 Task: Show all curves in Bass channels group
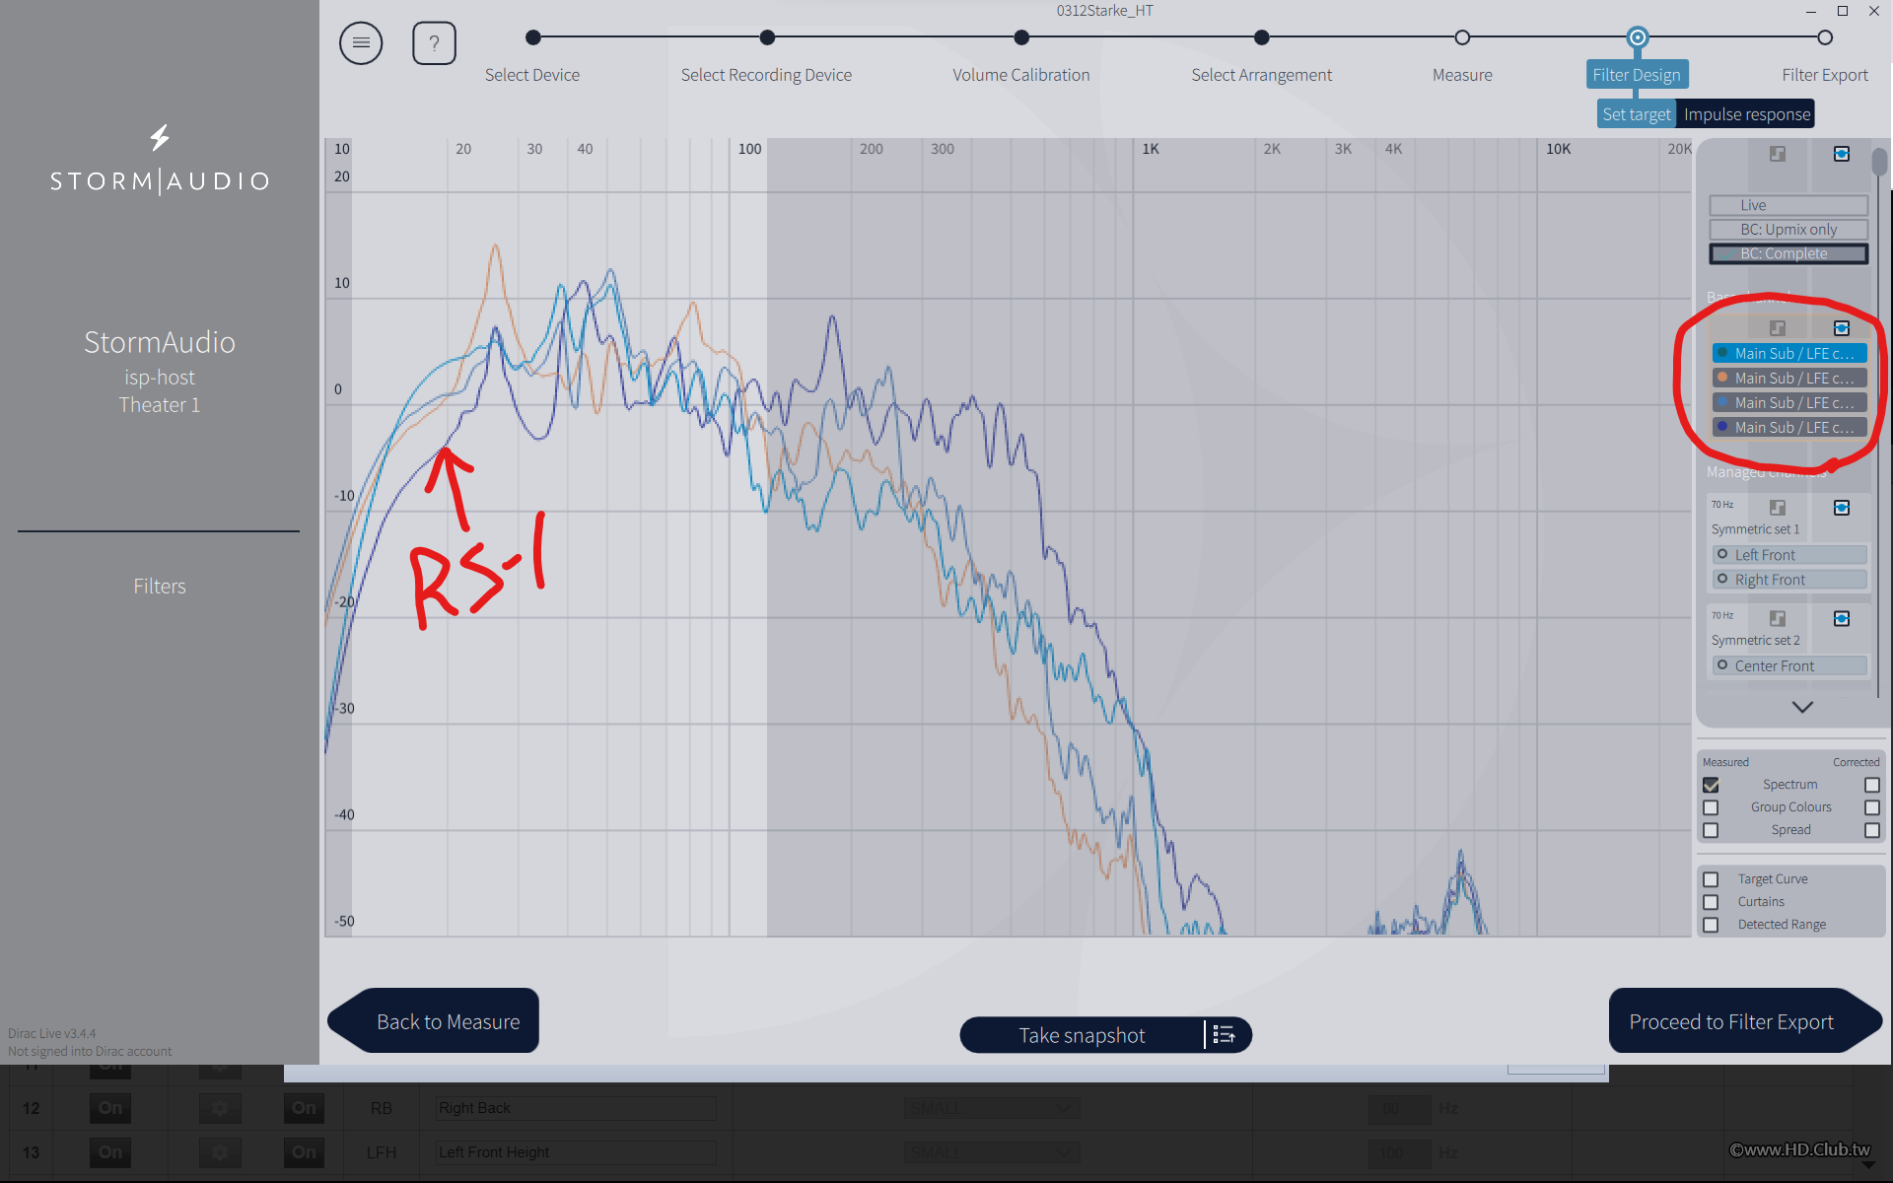1841,327
